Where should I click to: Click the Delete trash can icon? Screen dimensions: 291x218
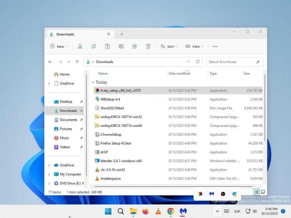tap(148, 46)
